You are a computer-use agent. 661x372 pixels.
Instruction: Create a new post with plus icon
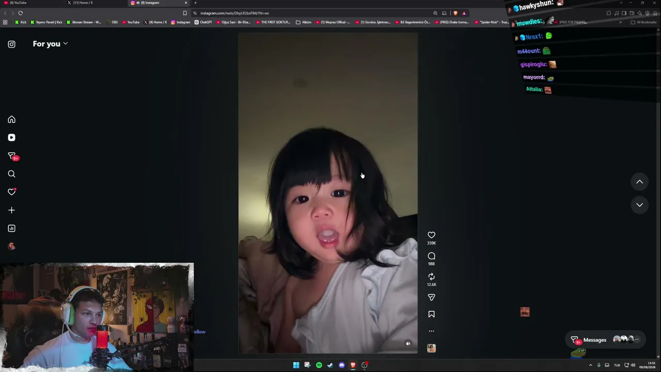click(11, 210)
